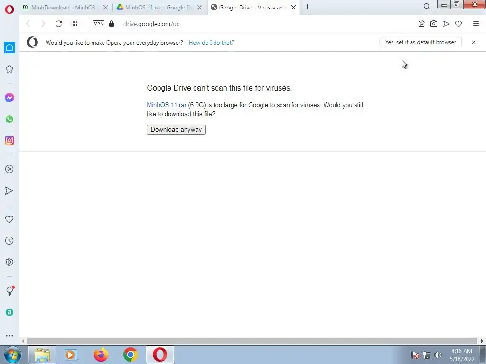Click the Download anyway button
This screenshot has width=486, height=364.
tap(176, 130)
